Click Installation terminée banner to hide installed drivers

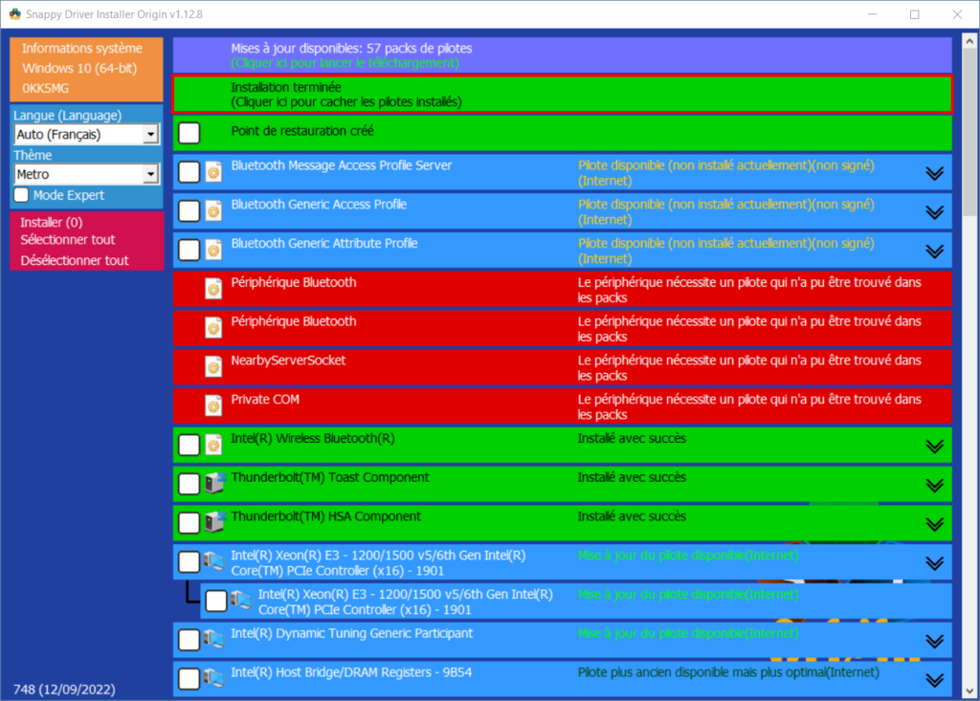[x=563, y=95]
